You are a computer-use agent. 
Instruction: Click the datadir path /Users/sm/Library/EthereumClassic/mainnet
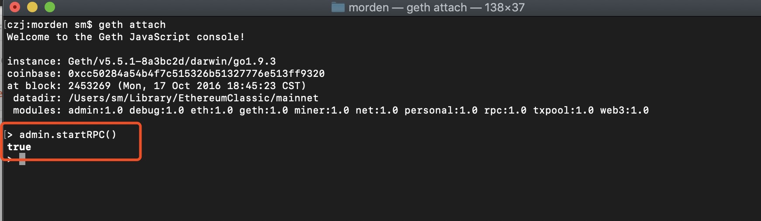point(193,98)
